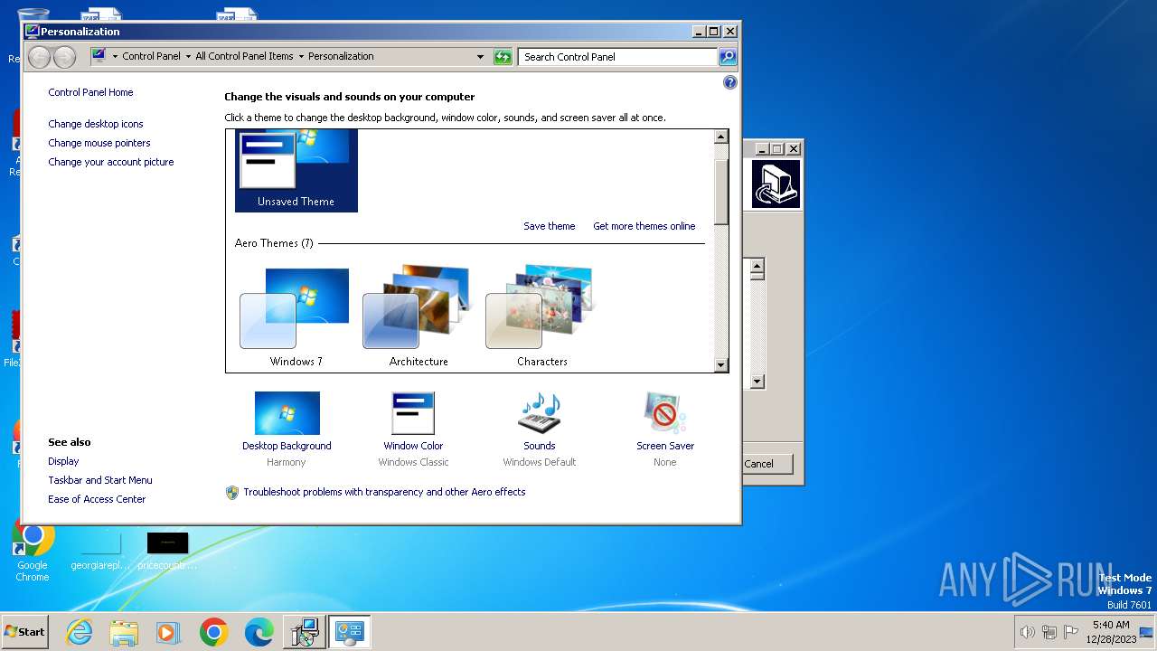
Task: Expand the All Control Panel Items breadcrumb arrow
Action: (x=301, y=56)
